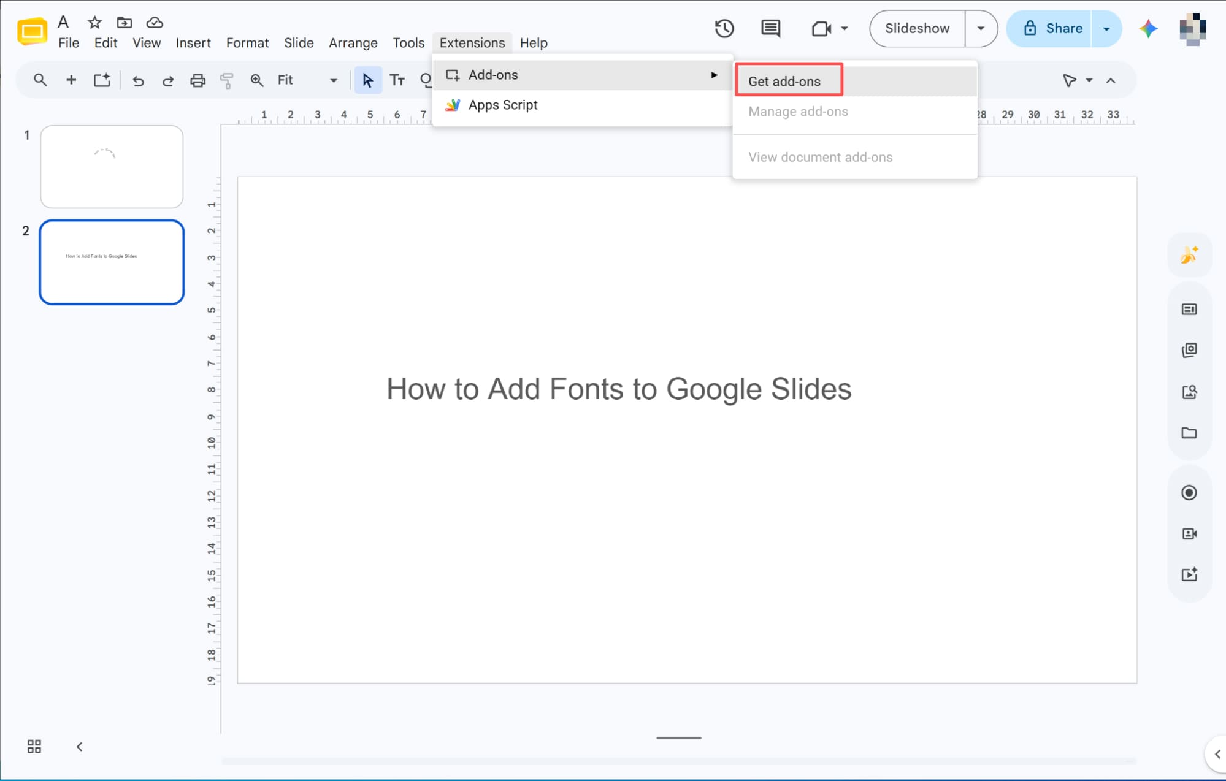
Task: Check cloud save status icon
Action: pyautogui.click(x=155, y=23)
